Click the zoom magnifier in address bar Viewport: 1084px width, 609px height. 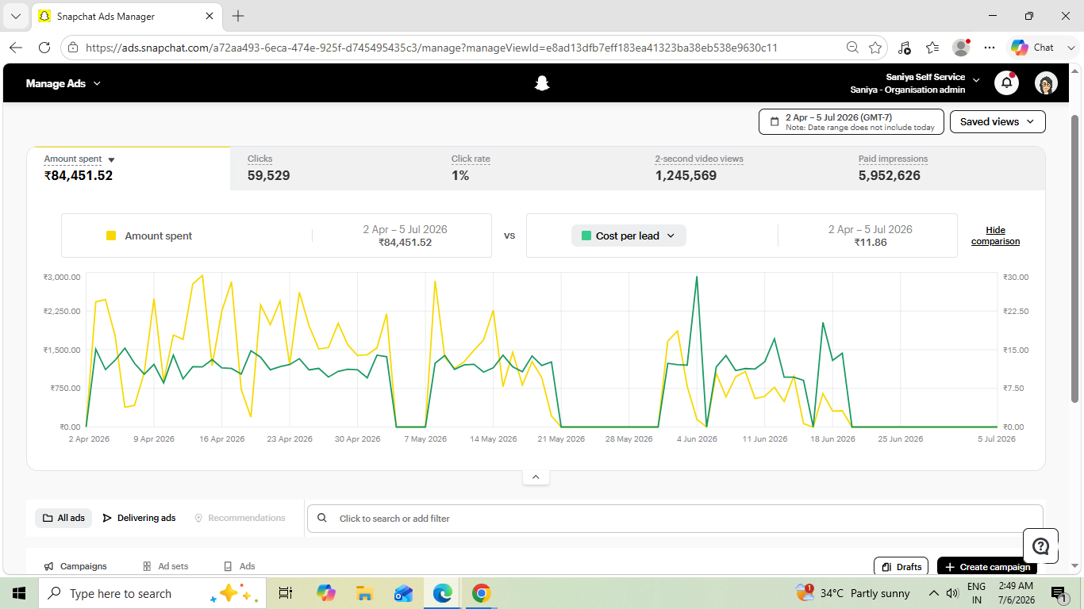coord(852,48)
